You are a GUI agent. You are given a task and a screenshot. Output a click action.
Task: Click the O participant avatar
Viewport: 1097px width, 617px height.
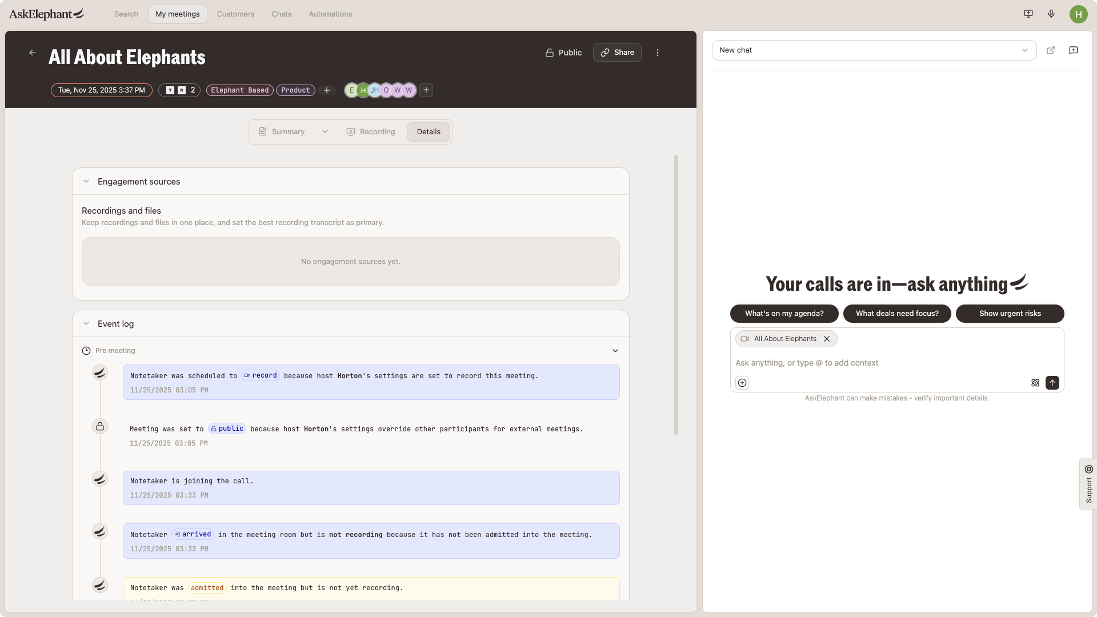pos(386,90)
